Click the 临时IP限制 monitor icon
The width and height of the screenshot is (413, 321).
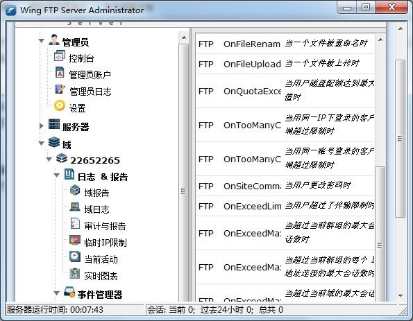coord(75,240)
